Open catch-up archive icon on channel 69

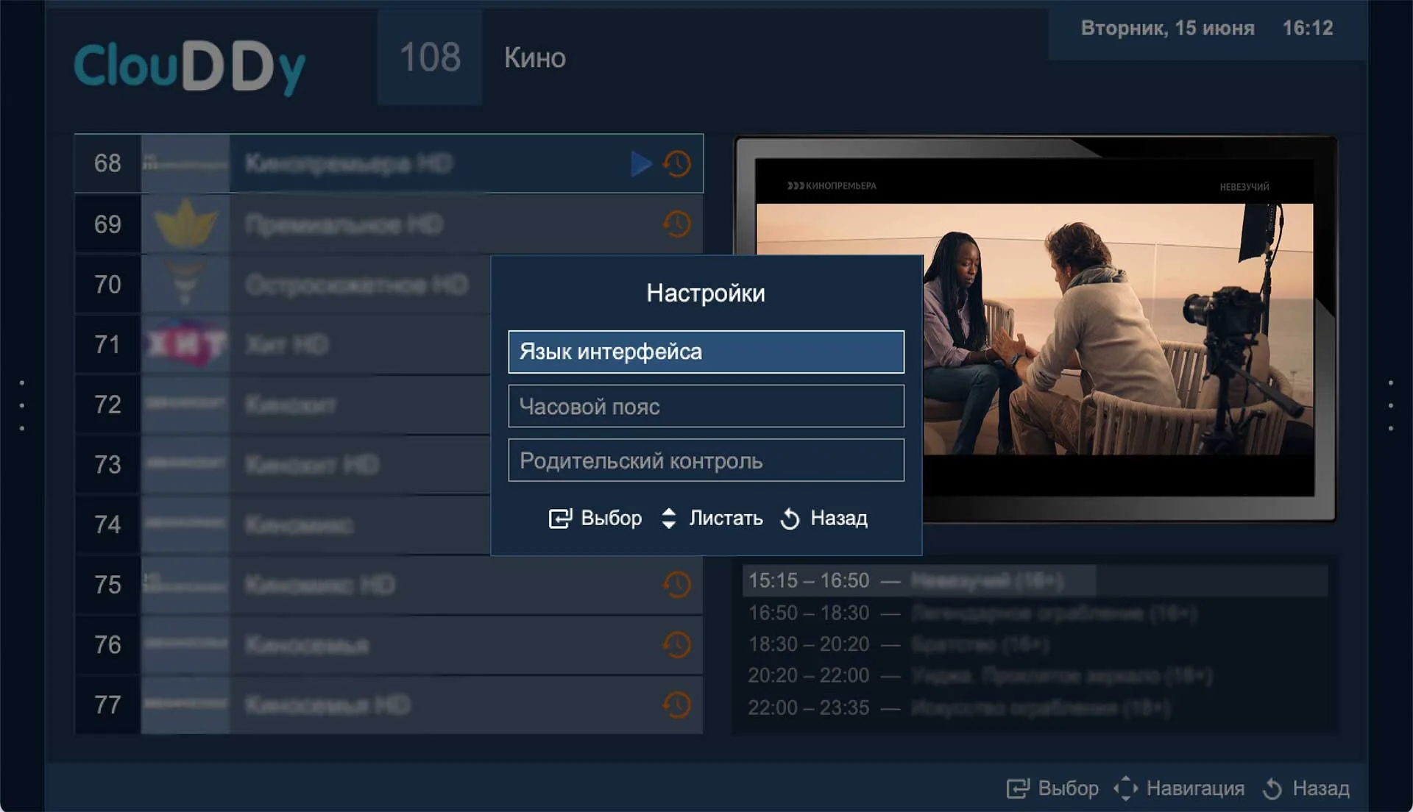click(677, 224)
